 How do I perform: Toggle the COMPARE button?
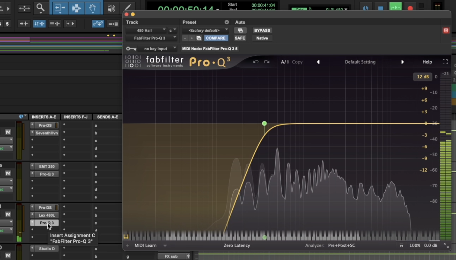pyautogui.click(x=216, y=38)
